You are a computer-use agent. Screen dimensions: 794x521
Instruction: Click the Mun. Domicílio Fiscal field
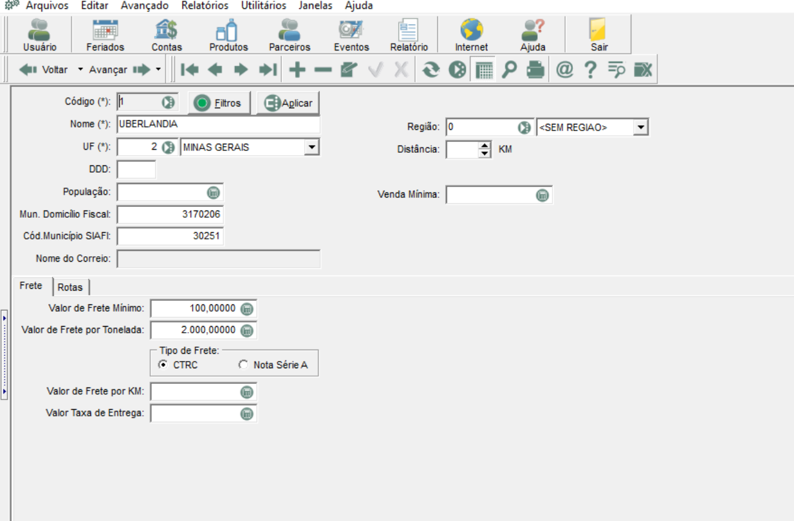point(170,214)
